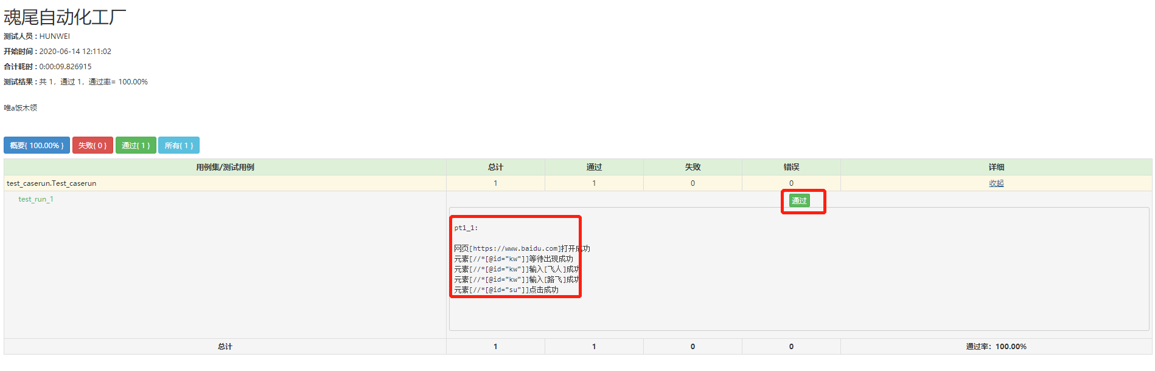Click the 通过 column header
1155x371 pixels.
pos(594,167)
